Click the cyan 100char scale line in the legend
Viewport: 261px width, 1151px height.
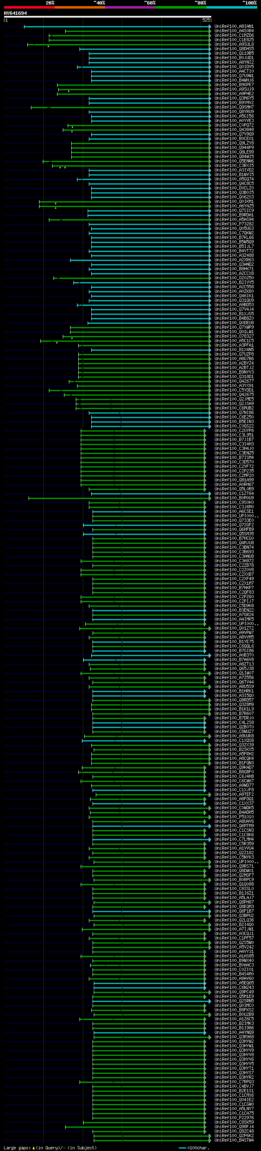click(182, 1148)
